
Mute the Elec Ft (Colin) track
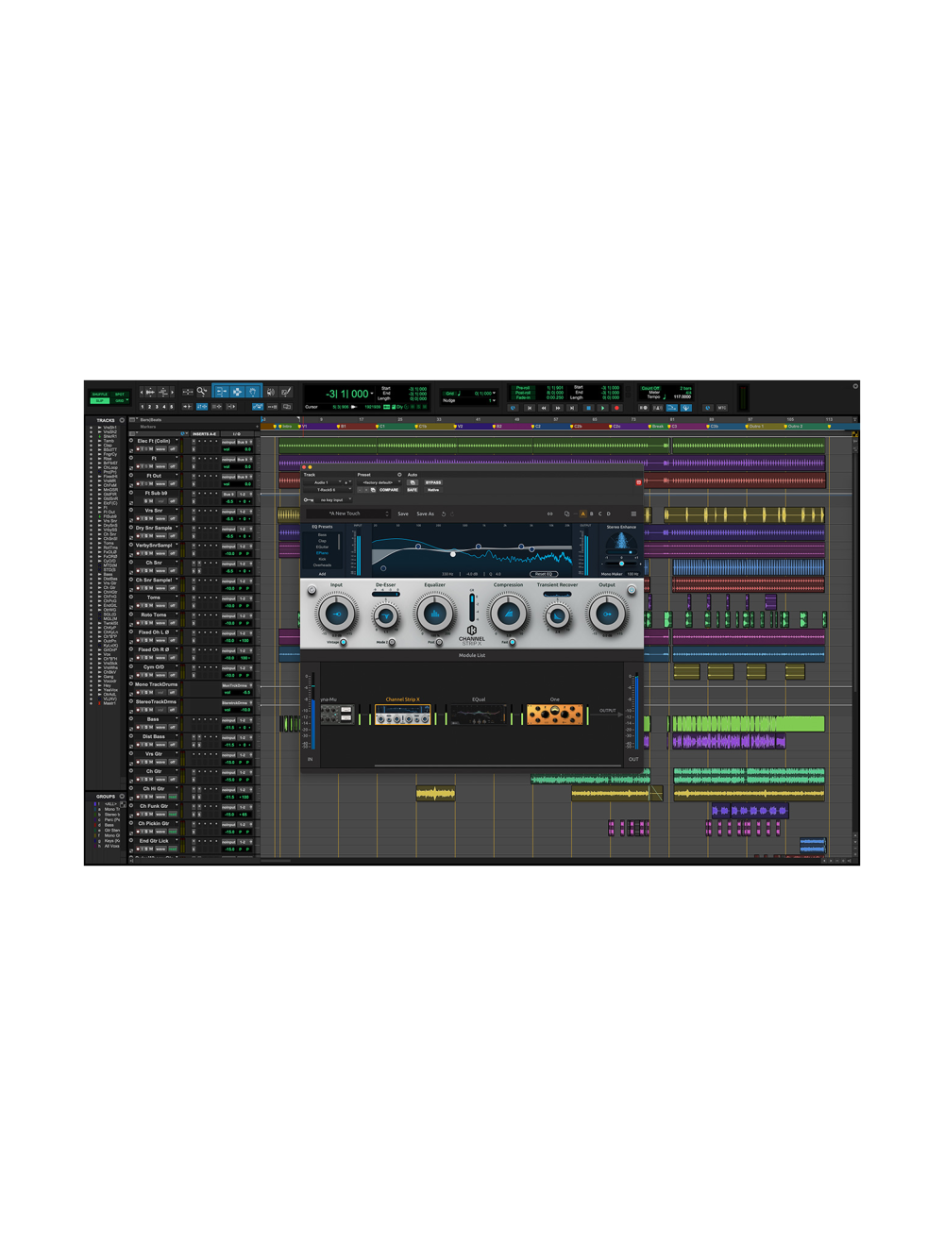click(x=151, y=449)
